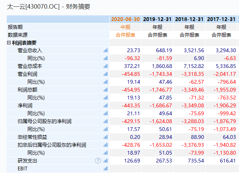Collapse the 利润表摘要 section
This screenshot has width=239, height=173.
click(9, 43)
